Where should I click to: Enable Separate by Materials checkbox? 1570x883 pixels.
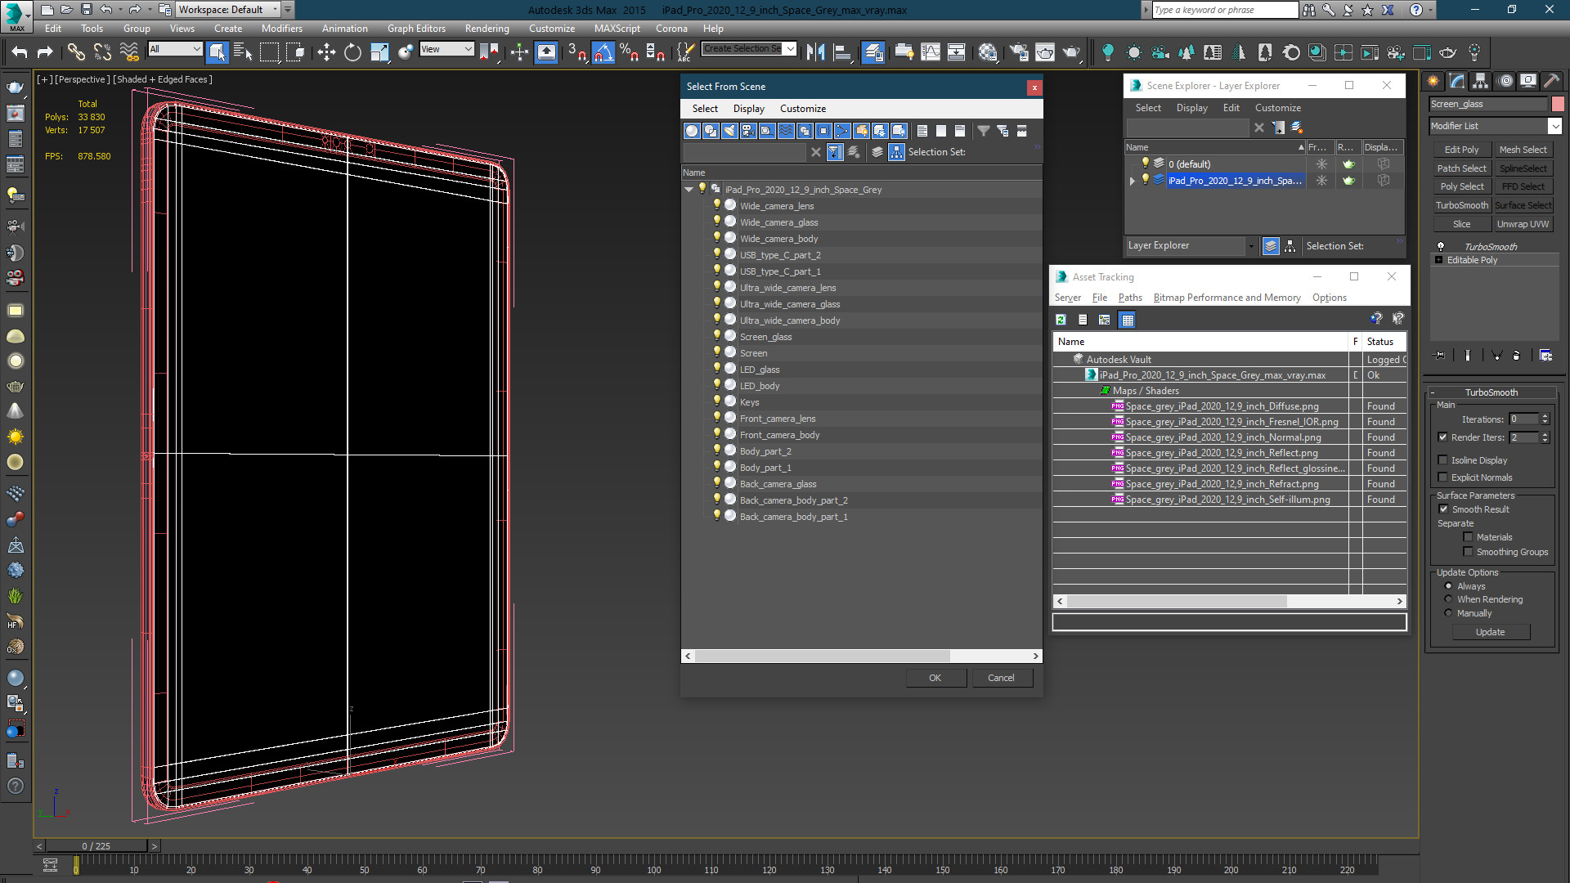[1468, 537]
